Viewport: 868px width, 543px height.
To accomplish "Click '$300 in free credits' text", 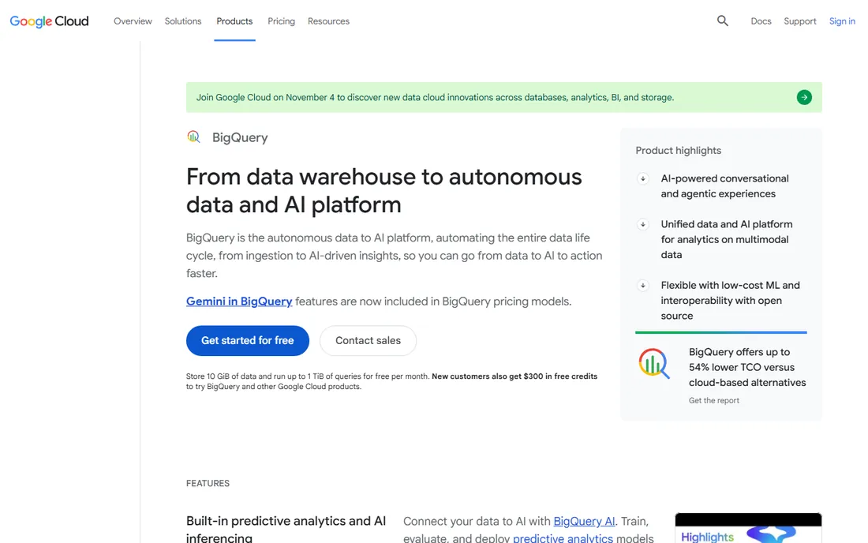I will (560, 376).
